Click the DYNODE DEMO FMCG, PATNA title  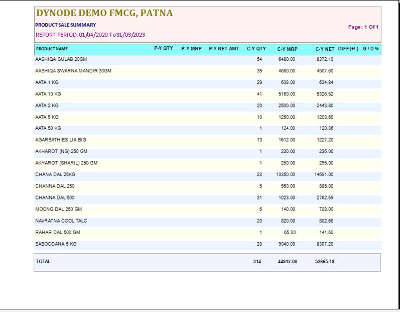pyautogui.click(x=104, y=14)
